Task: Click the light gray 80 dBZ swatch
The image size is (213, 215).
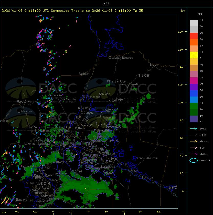Action: tap(194, 23)
